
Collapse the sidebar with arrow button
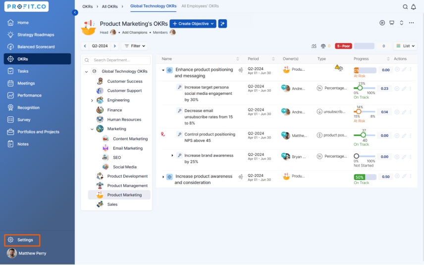(75, 12)
